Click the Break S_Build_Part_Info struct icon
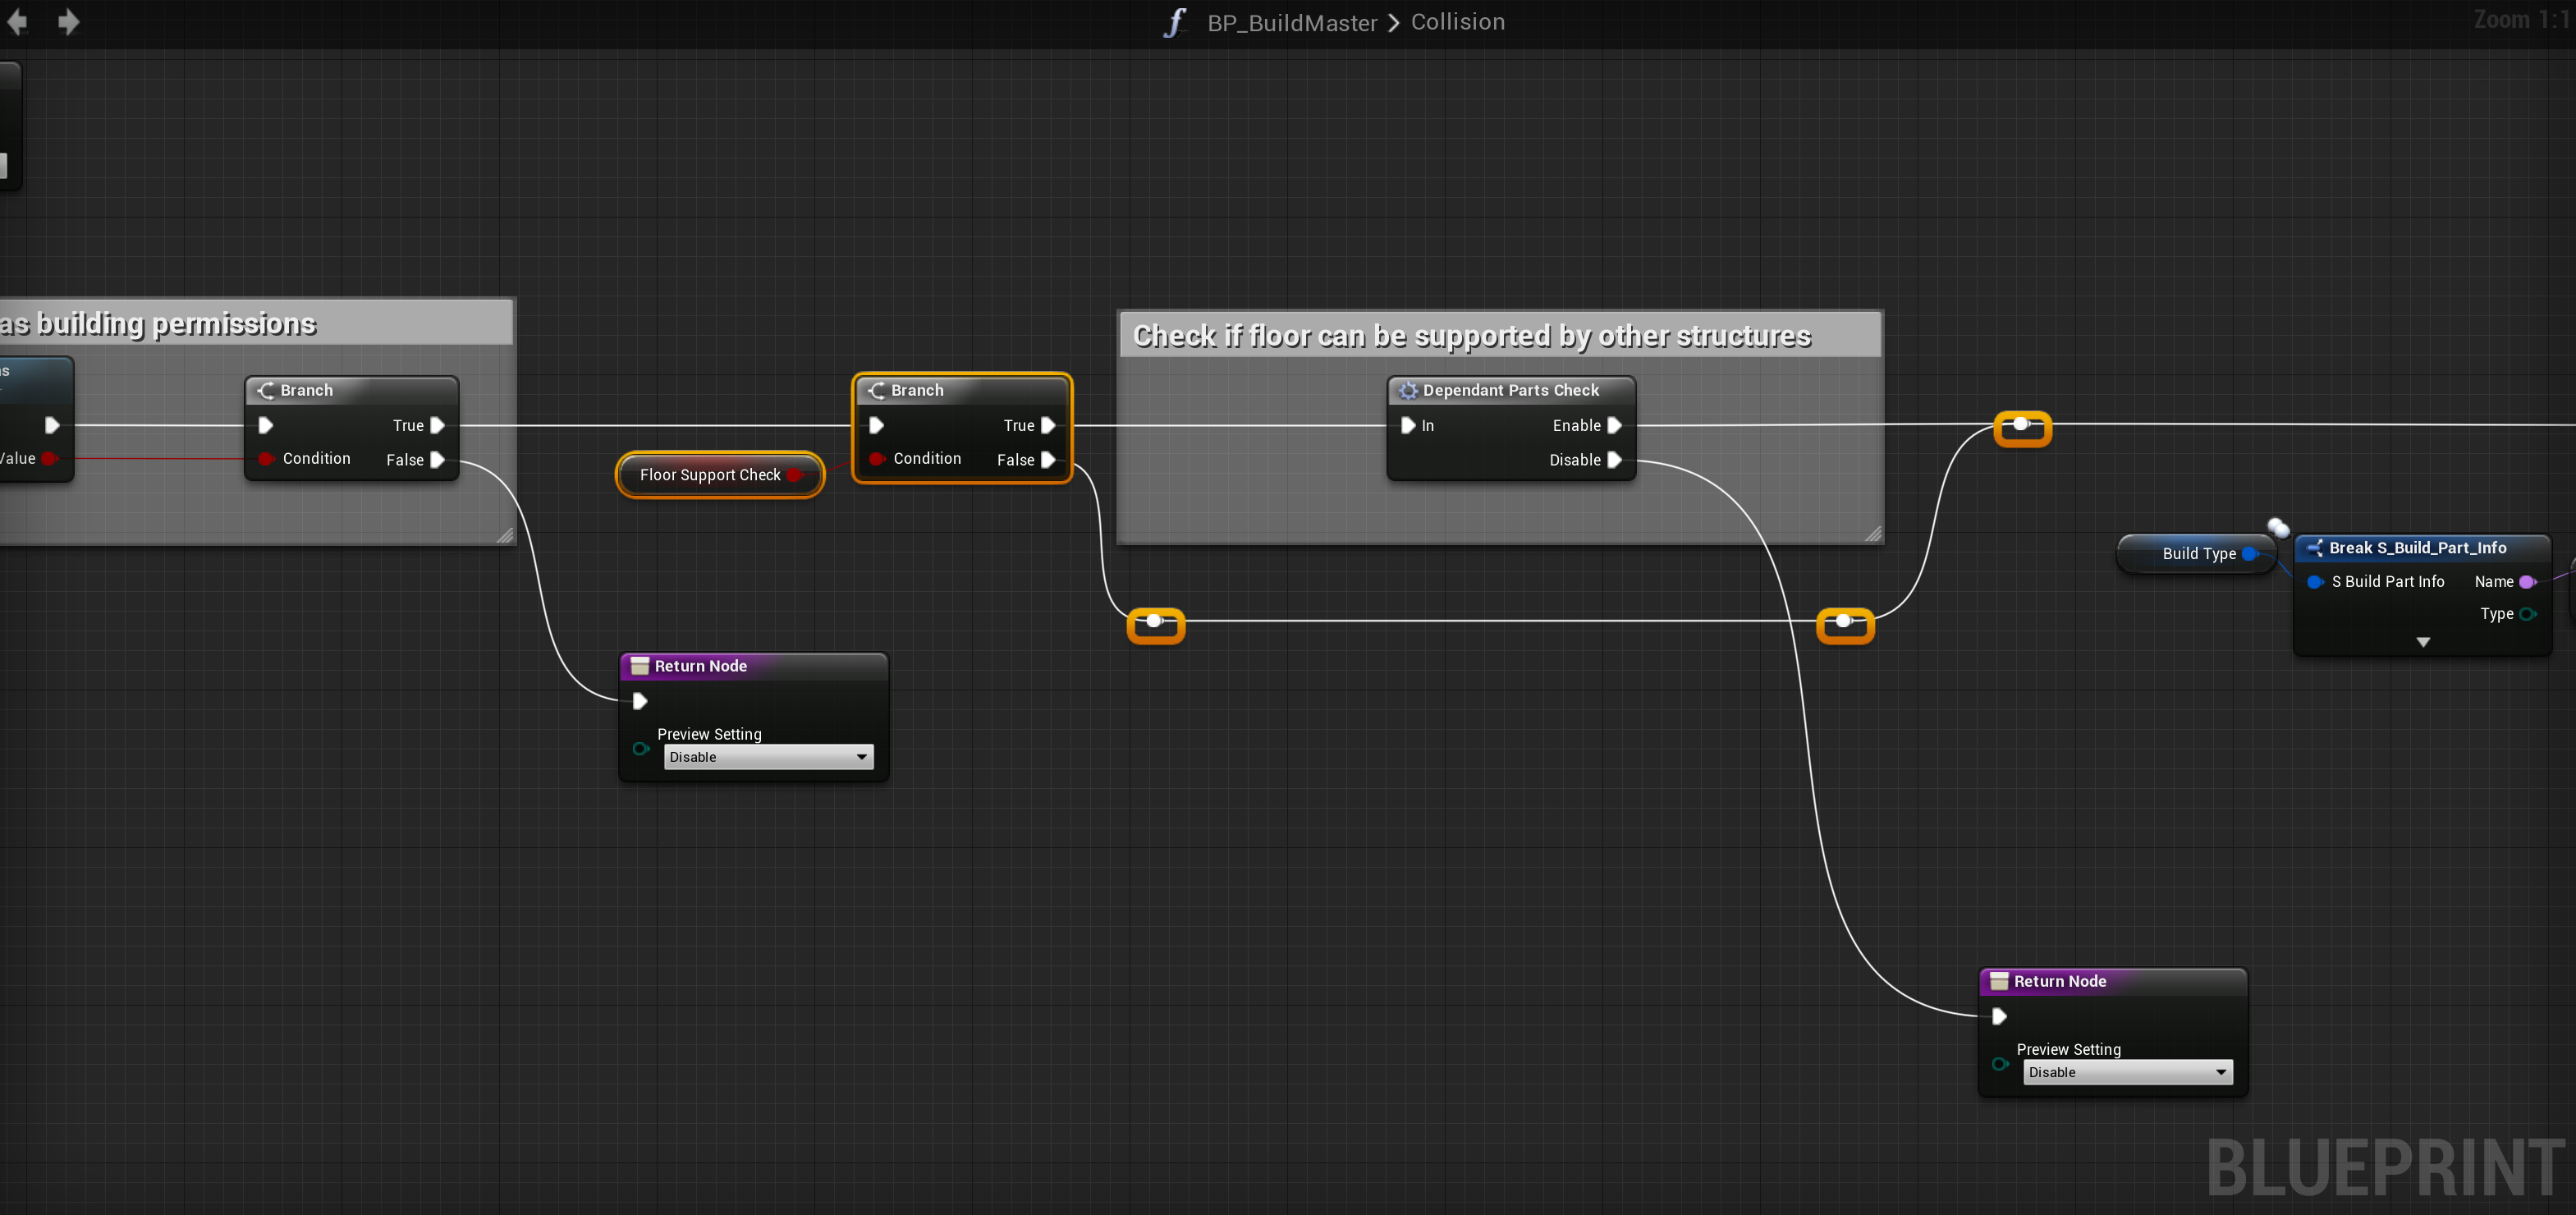This screenshot has height=1215, width=2576. (2314, 548)
